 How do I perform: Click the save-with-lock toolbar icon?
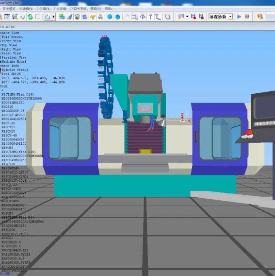click(x=201, y=17)
